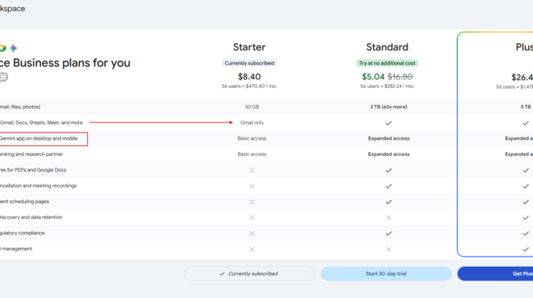Click Standard Expanded access in Gemini app row
533x298 pixels.
[389, 139]
